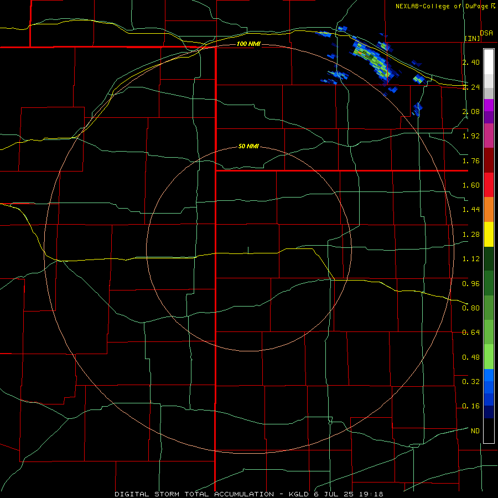Screen dimensions: 498x498
Task: Click the 2.40 legend value
Action: (471, 62)
